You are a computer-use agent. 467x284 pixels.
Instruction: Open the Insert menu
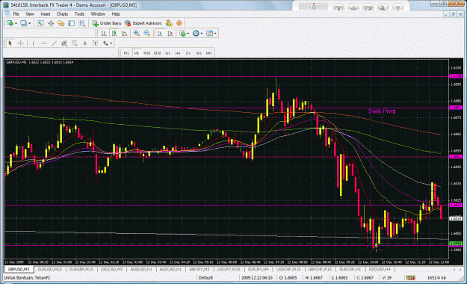[46, 14]
